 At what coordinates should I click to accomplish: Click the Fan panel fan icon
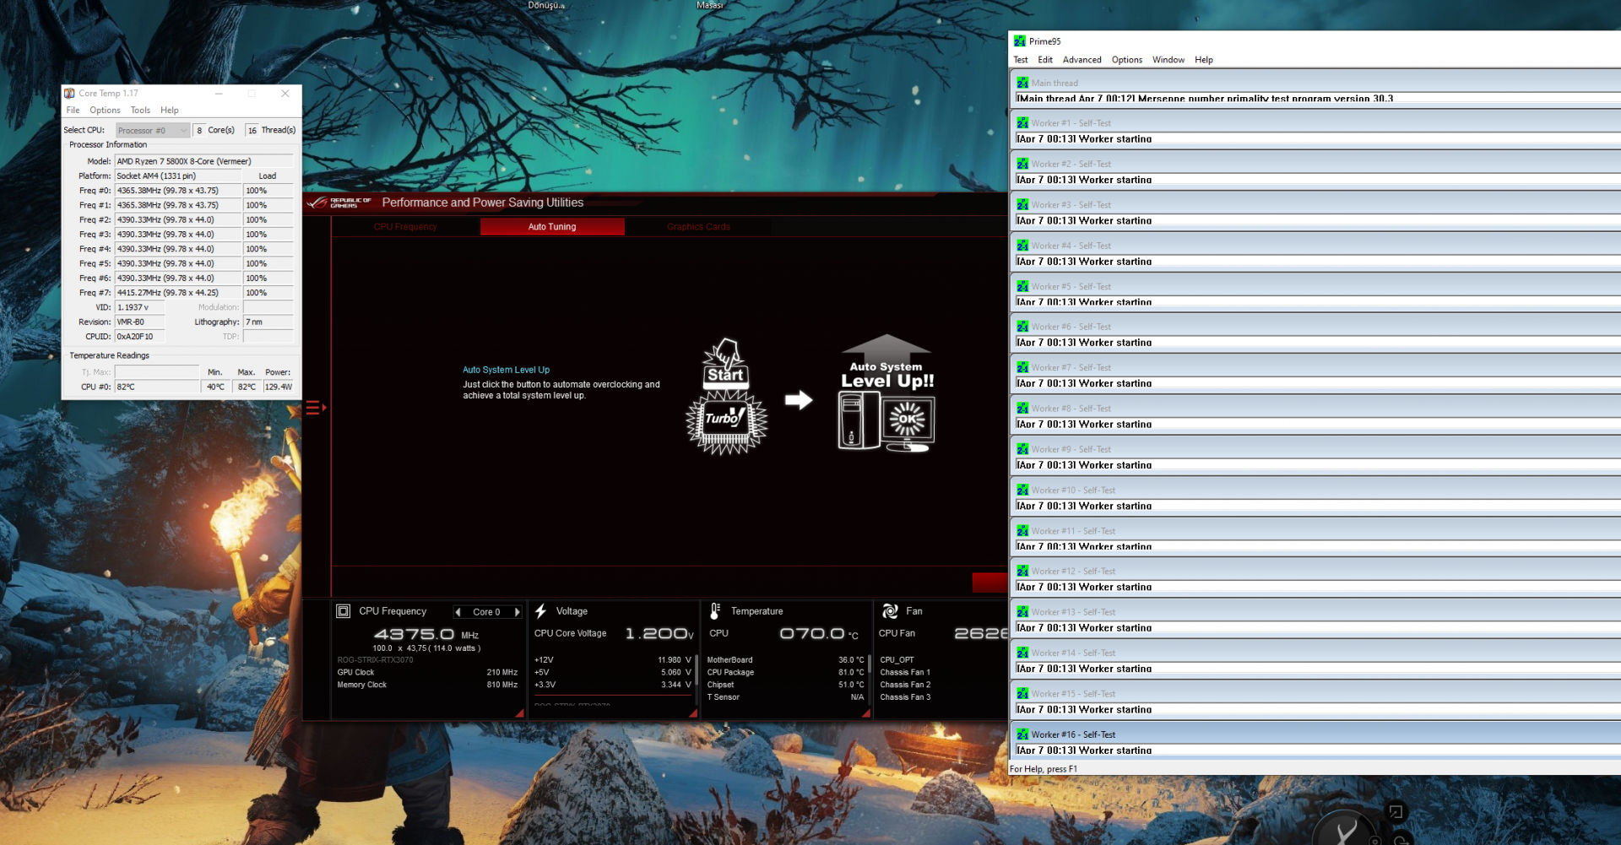click(x=890, y=611)
